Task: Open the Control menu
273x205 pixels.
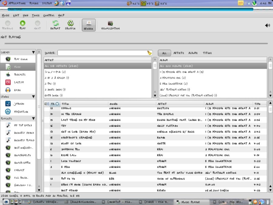Action: click(x=49, y=15)
